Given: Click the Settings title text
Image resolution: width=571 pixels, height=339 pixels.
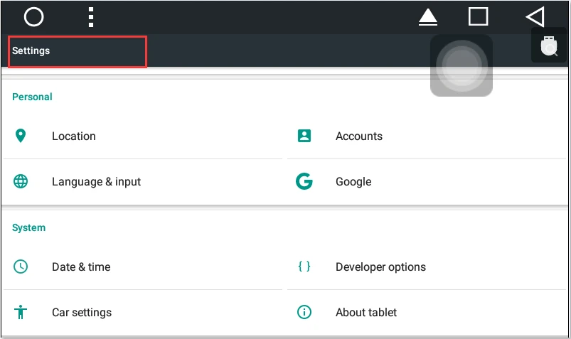Looking at the screenshot, I should tap(31, 50).
